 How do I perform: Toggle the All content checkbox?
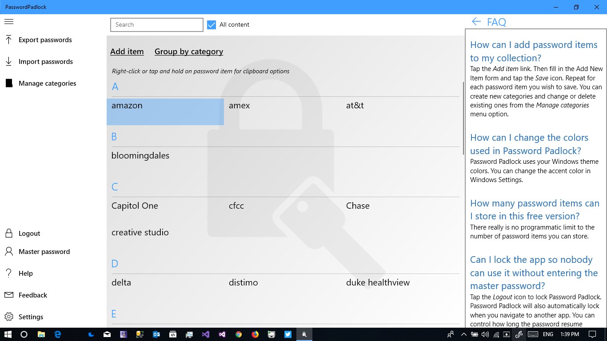pyautogui.click(x=211, y=25)
